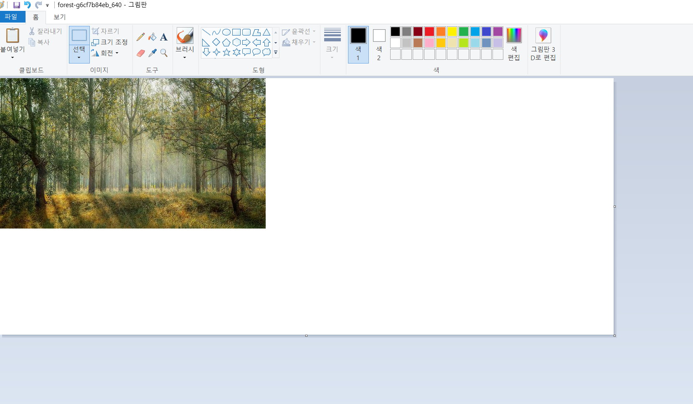Open 그림판 3D로 편집
The height and width of the screenshot is (404, 693).
543,45
